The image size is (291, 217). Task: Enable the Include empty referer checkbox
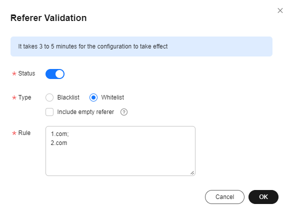[x=49, y=112]
